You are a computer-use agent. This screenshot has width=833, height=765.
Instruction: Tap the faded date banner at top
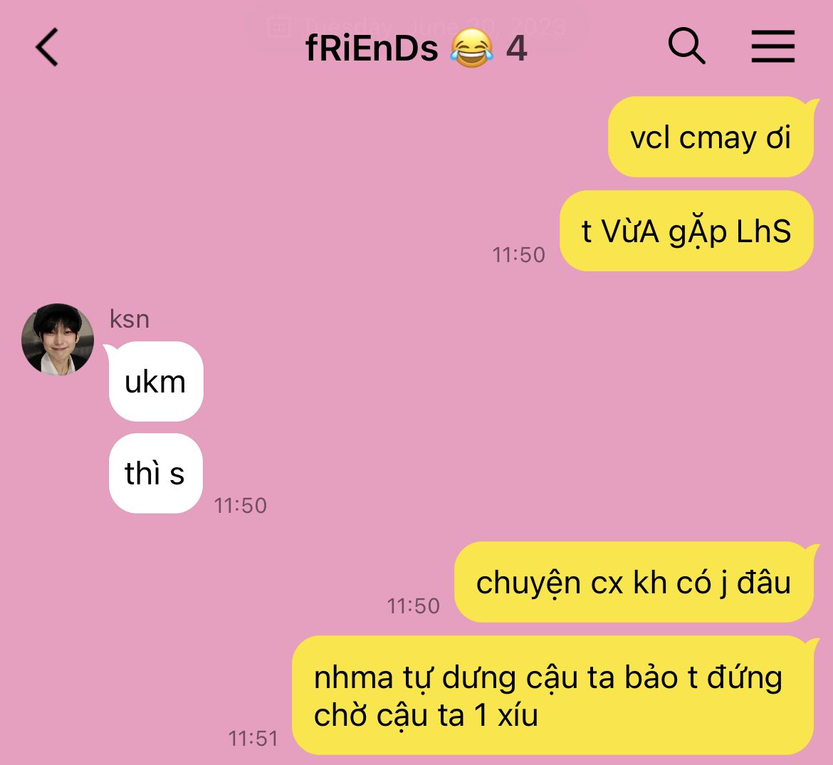[417, 26]
